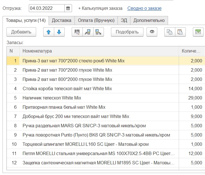The width and height of the screenshot is (205, 175).
Task: Toggle the eye visibility button
Action: (x=152, y=32)
